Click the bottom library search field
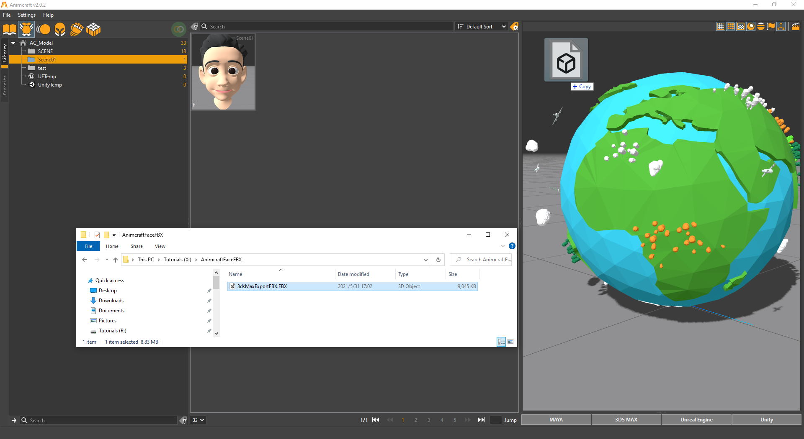Screen dimensions: 804x439 99,420
